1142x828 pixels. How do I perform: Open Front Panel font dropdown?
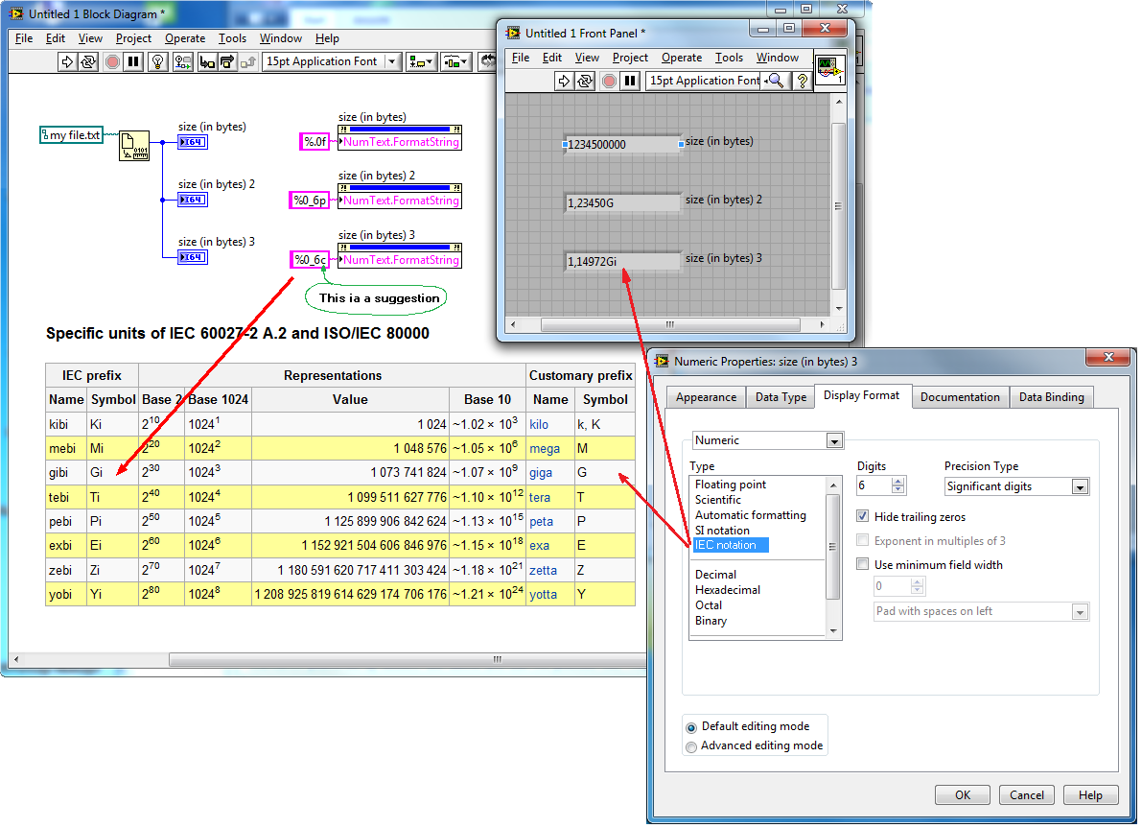[x=704, y=81]
